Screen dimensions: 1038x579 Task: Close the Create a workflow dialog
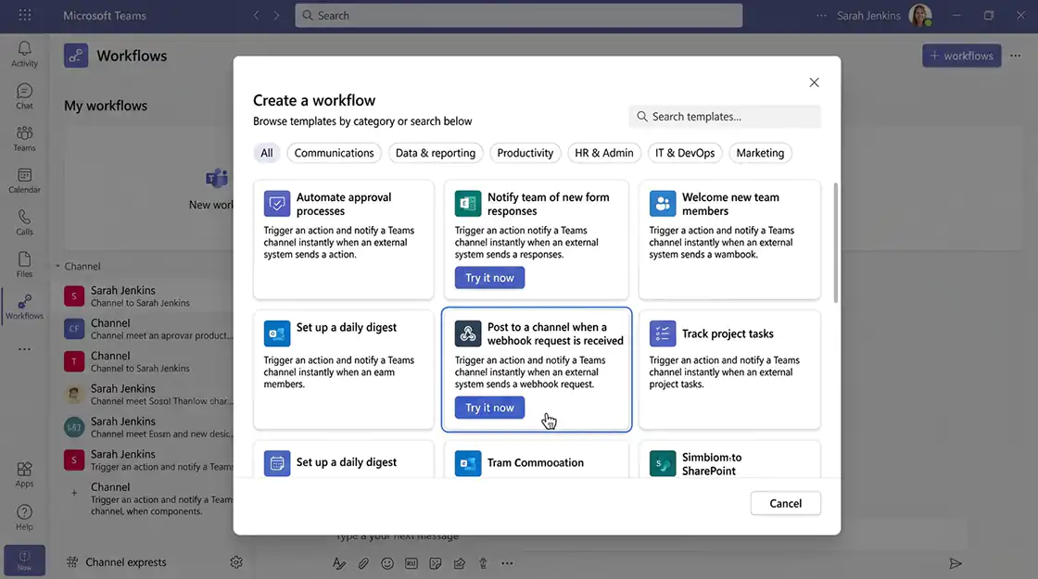click(x=815, y=82)
